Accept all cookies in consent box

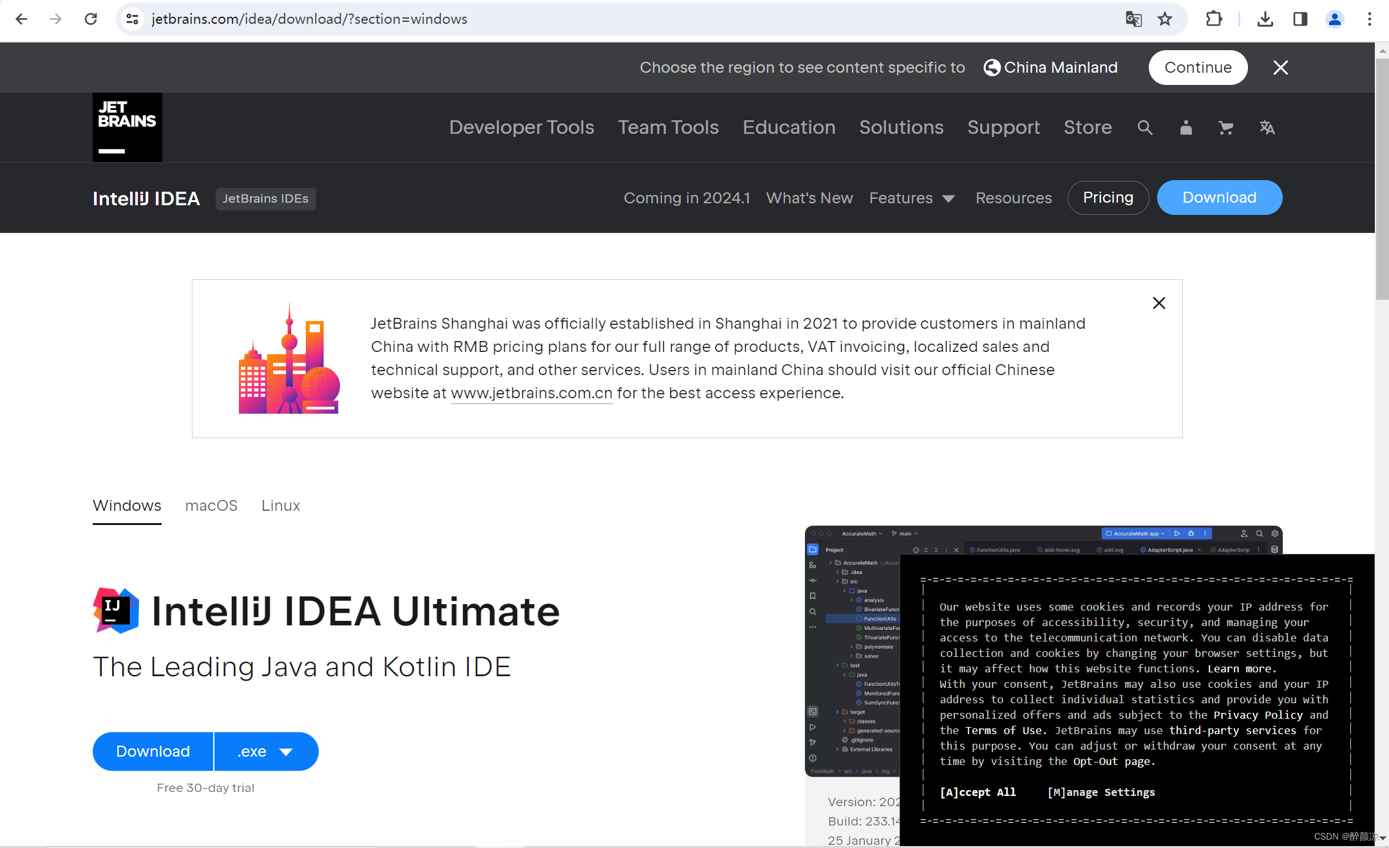pos(978,792)
